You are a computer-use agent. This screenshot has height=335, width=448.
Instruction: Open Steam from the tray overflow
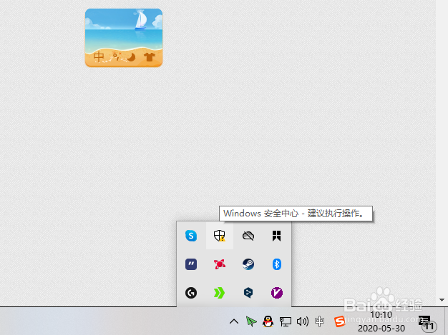click(248, 264)
